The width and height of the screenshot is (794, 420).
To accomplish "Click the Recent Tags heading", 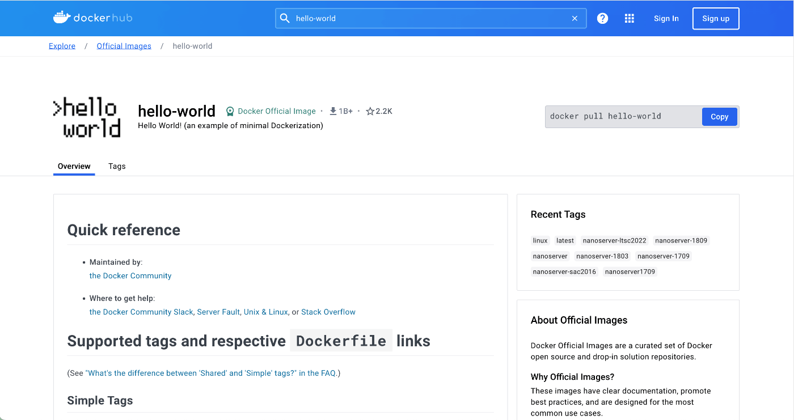I will point(558,214).
